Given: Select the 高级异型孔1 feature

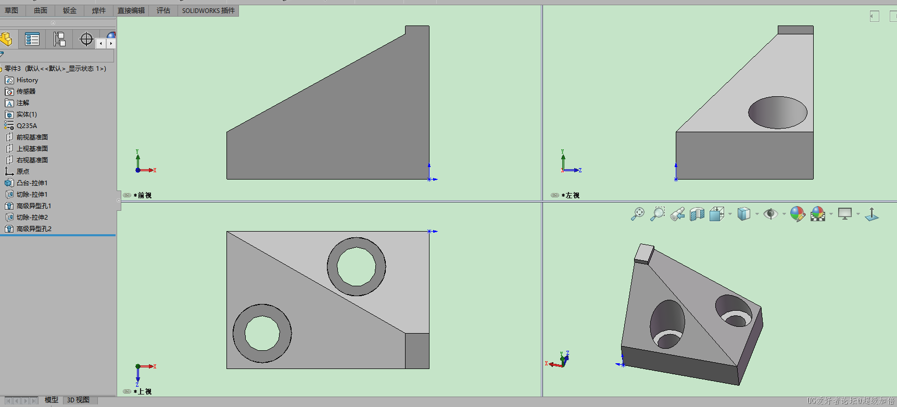Looking at the screenshot, I should click(28, 206).
